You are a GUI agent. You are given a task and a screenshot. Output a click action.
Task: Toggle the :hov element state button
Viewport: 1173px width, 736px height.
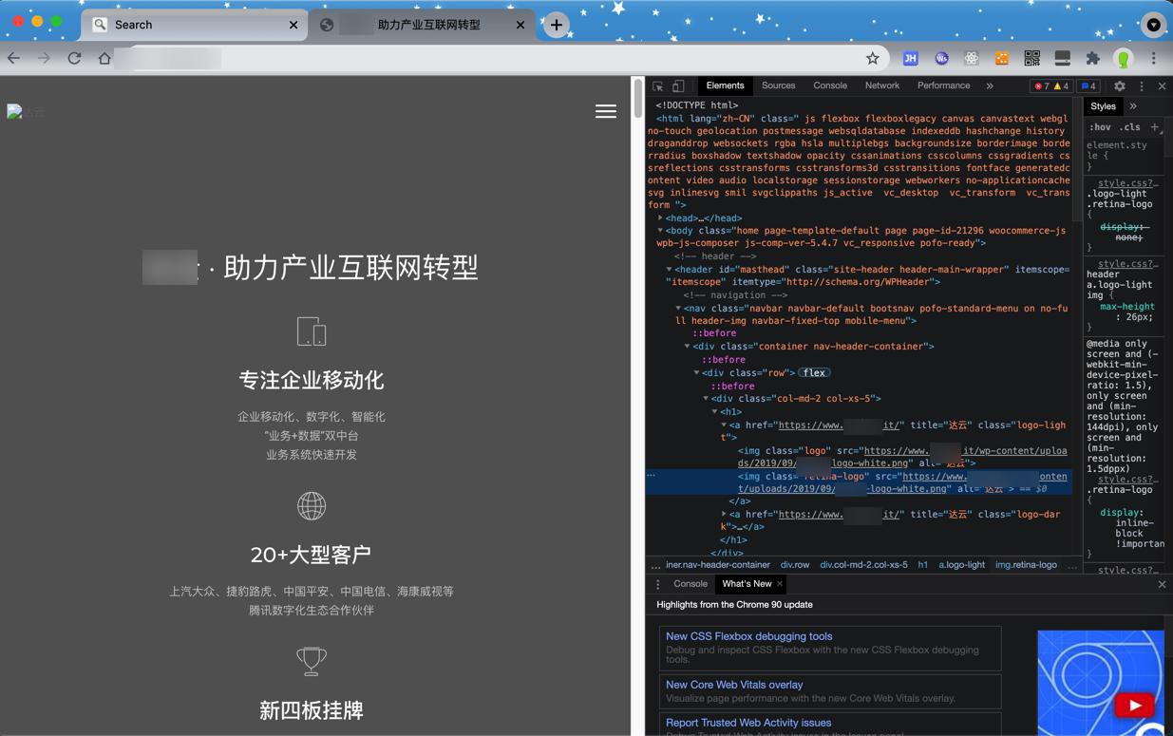pos(1100,127)
